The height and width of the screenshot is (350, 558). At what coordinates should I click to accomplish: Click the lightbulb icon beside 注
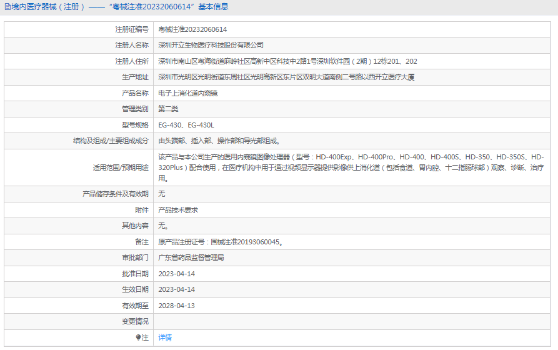[x=138, y=337]
